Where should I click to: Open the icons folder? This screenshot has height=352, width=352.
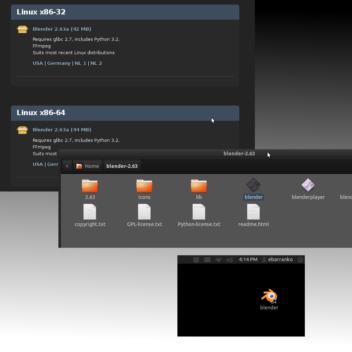[144, 186]
